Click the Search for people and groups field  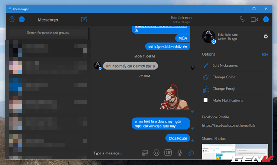click(x=48, y=33)
